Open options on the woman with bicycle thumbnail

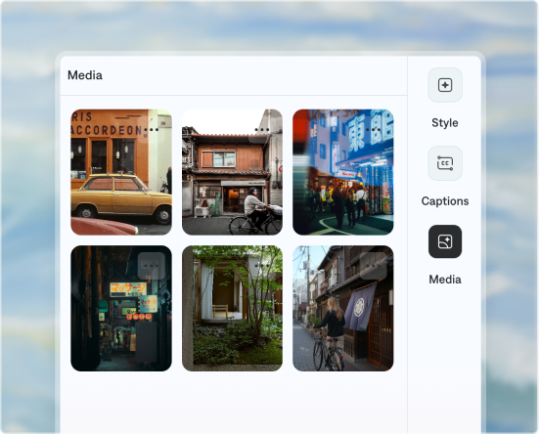[x=373, y=266]
